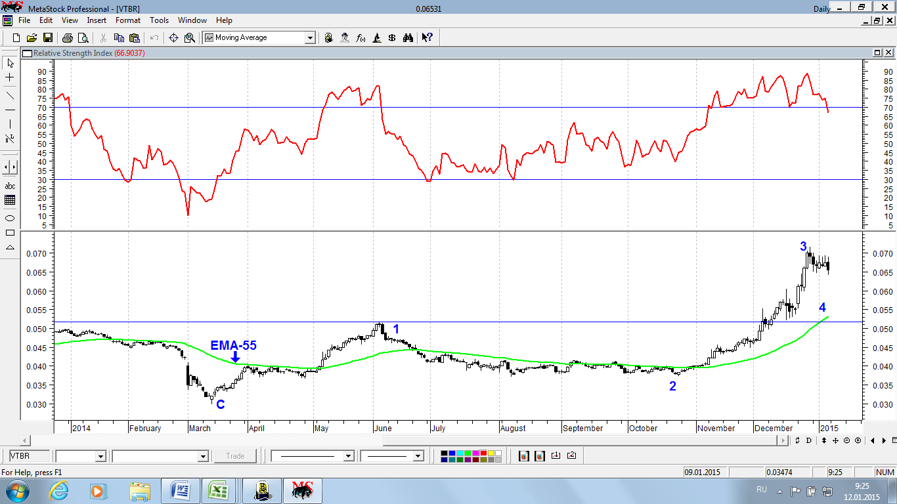Open the Format menu
The image size is (897, 504).
pyautogui.click(x=128, y=20)
